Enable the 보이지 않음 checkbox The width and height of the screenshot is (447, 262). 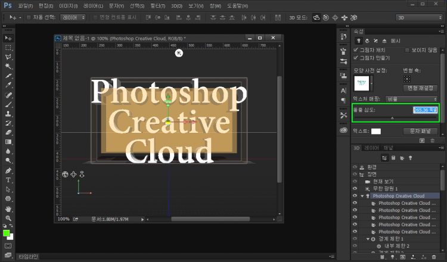(x=408, y=50)
